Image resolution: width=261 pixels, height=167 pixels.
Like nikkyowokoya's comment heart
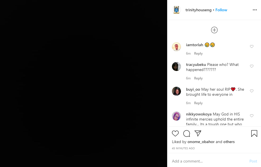point(252,116)
